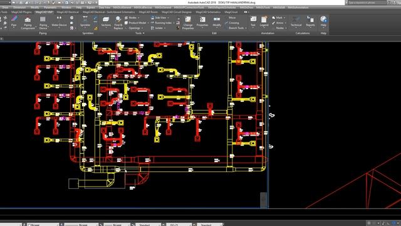The height and width of the screenshot is (226, 401).
Task: Select the Sprinkler tool
Action: click(x=85, y=21)
